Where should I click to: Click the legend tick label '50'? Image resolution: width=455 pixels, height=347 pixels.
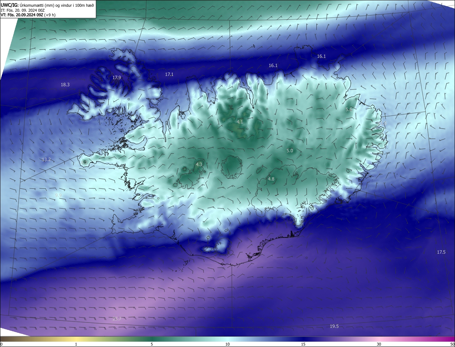coord(452,344)
